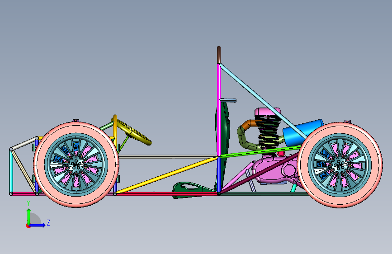Select the rear wheel behind the engine
The width and height of the screenshot is (392, 254).
point(340,165)
